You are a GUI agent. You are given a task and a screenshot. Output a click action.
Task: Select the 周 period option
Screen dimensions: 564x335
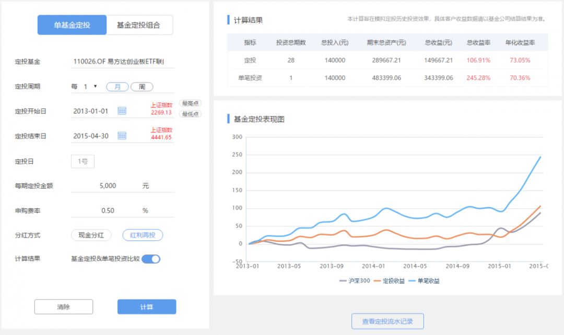[142, 87]
